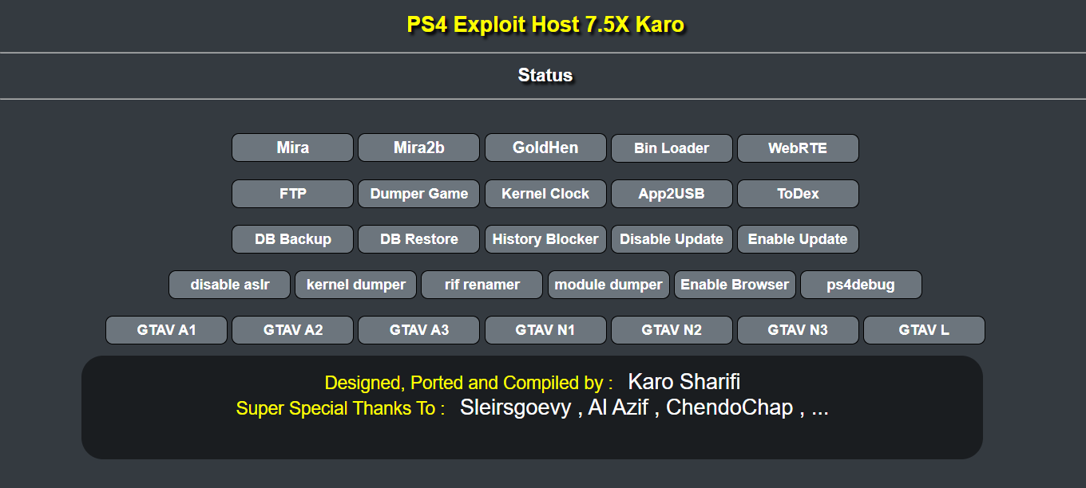The width and height of the screenshot is (1086, 488).
Task: Select the Dumper Game button
Action: point(418,193)
